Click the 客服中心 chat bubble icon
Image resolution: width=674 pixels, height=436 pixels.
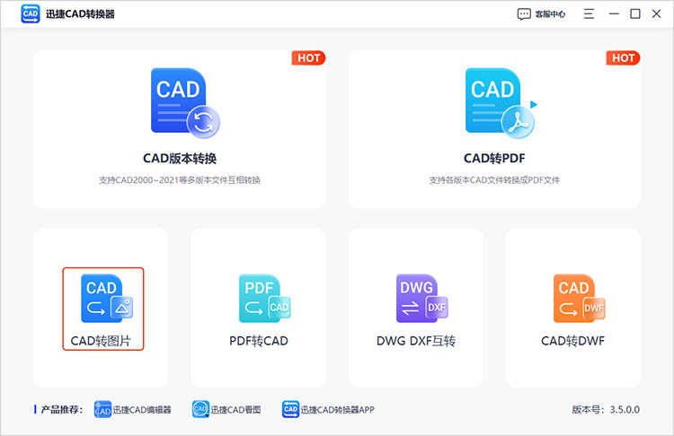pyautogui.click(x=524, y=14)
